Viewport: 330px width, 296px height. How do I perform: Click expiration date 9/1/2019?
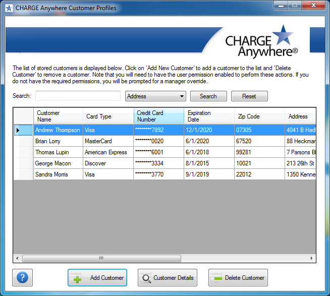209,174
